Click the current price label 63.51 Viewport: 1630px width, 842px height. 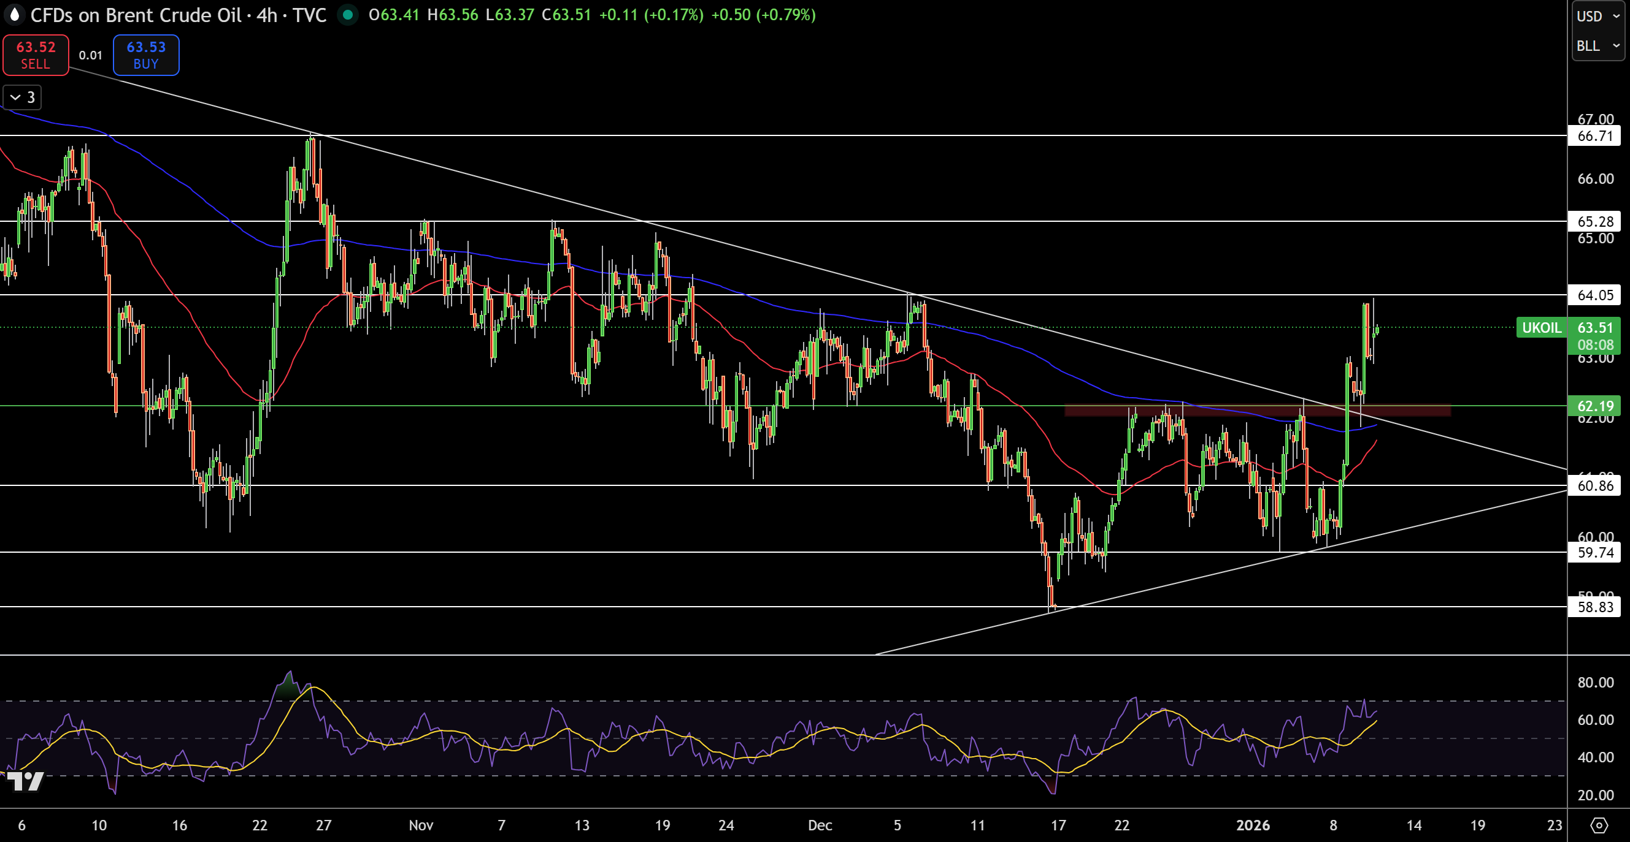[x=1594, y=327]
